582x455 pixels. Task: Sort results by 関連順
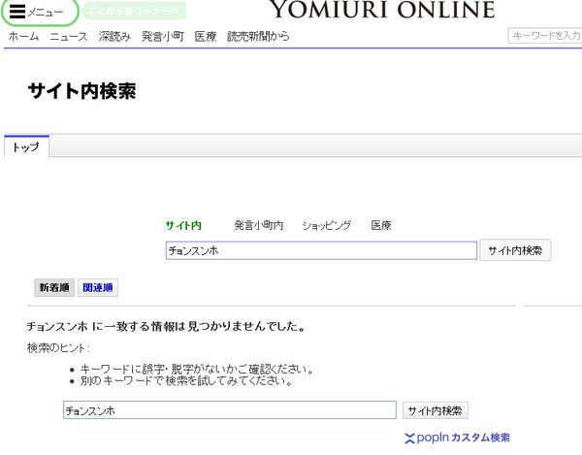(97, 288)
